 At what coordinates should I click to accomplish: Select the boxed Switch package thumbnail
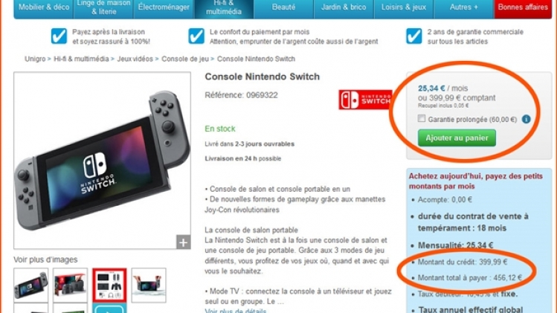[x=70, y=285]
